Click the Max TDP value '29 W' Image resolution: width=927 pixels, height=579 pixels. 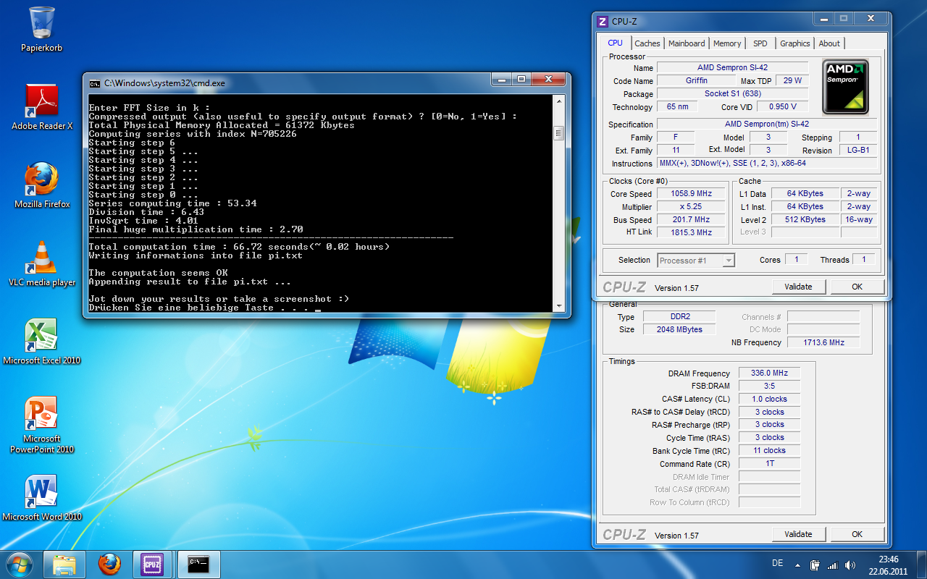(792, 81)
